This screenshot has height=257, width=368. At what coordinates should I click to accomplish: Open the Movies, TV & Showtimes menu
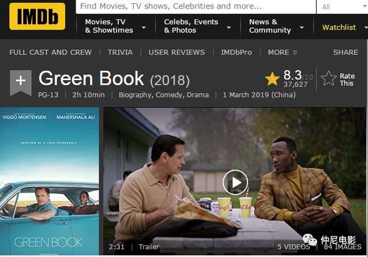point(115,26)
